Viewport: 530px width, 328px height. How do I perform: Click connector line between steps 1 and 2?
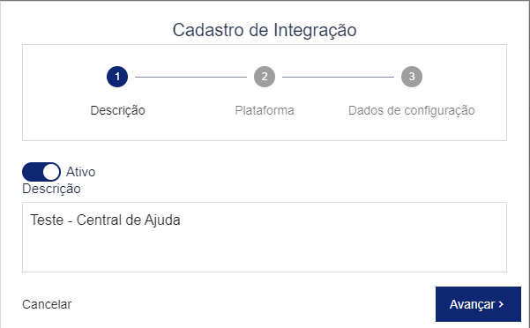(x=191, y=77)
